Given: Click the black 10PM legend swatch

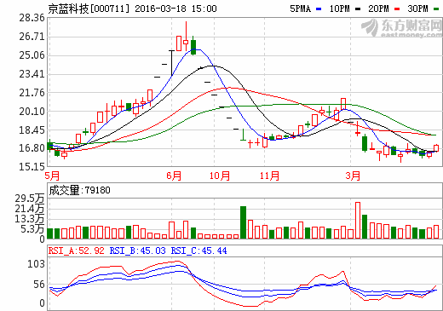Looking at the screenshot, I should 358,9.
